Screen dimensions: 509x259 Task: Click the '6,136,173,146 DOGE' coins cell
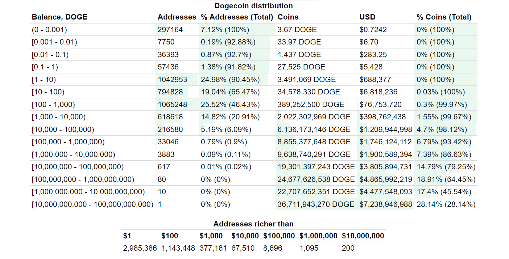tap(314, 129)
